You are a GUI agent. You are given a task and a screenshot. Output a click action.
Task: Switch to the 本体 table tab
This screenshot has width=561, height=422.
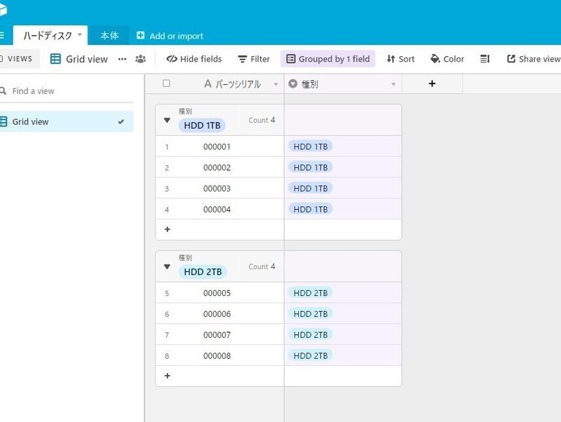click(x=109, y=36)
